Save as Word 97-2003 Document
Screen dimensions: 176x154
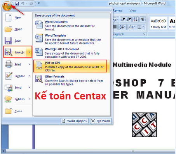click(x=71, y=53)
